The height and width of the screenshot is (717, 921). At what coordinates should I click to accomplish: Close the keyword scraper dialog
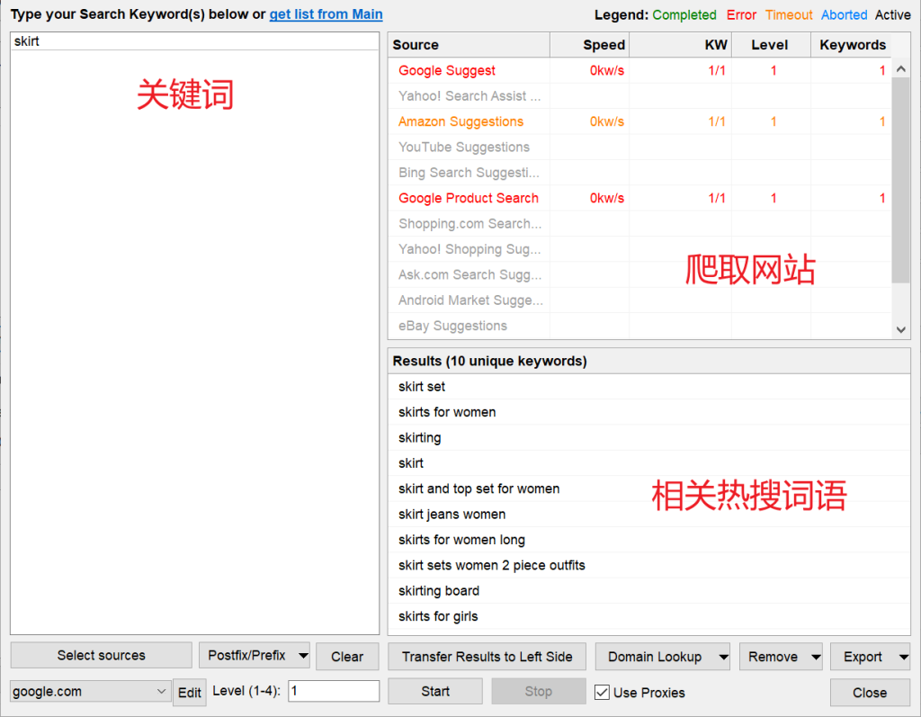pos(869,693)
